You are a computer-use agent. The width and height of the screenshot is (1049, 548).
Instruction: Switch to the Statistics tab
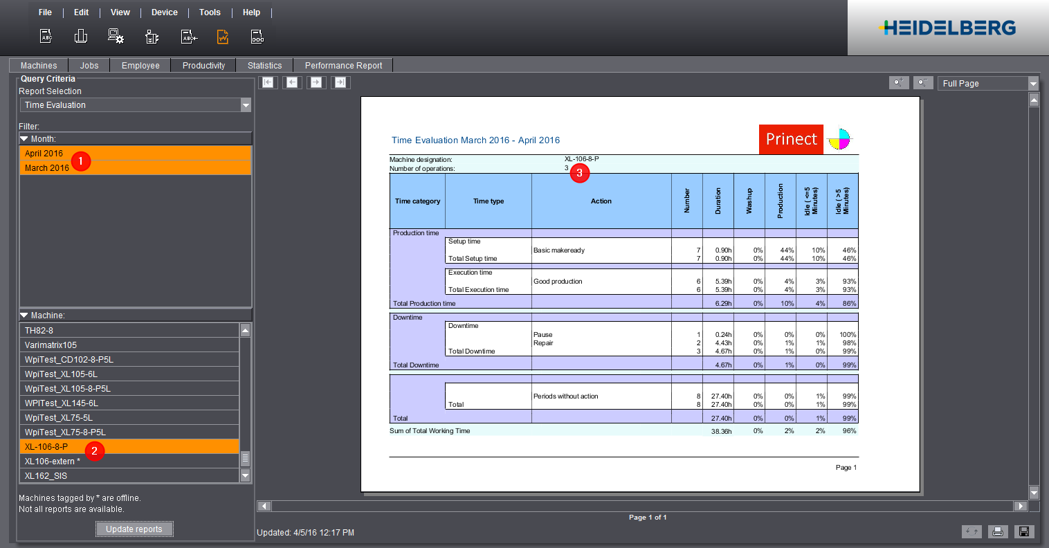click(264, 65)
